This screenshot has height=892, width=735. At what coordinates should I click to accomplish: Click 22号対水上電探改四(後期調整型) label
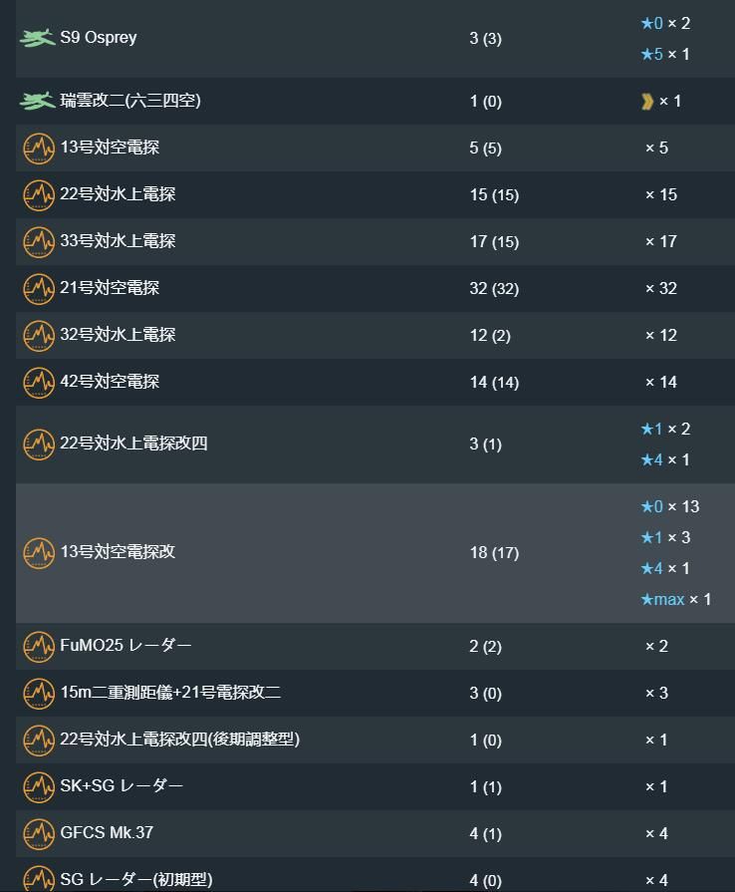click(x=179, y=740)
